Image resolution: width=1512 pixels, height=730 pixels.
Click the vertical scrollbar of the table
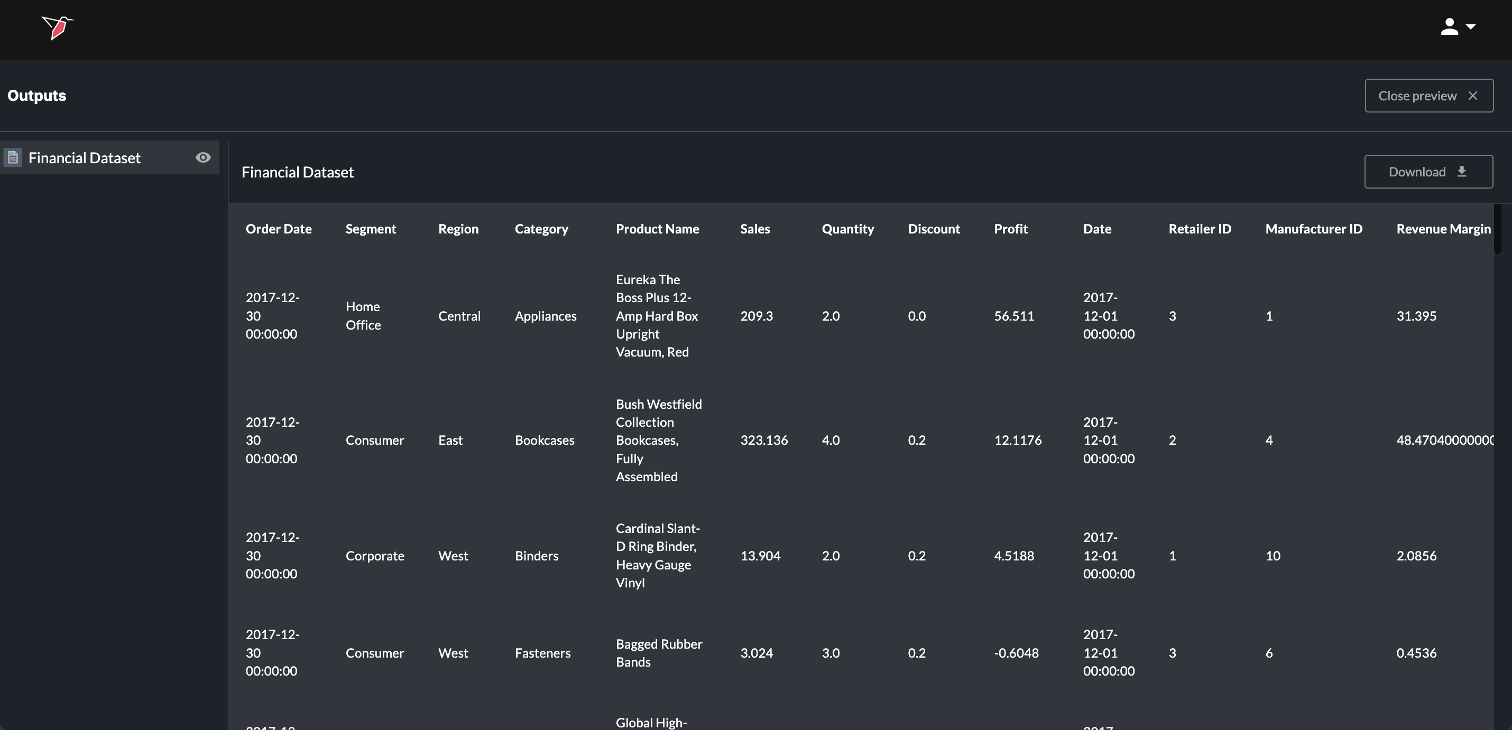pyautogui.click(x=1497, y=230)
